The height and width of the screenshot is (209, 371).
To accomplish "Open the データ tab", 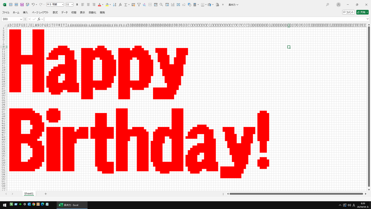I will click(x=64, y=12).
